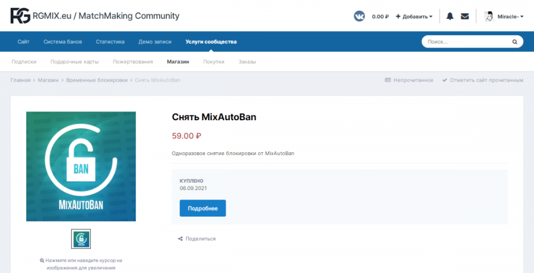
Task: Go to Система банов menu item
Action: coord(62,42)
